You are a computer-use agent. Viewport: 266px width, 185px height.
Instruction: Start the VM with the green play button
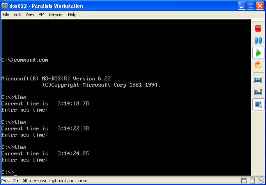coord(258,53)
